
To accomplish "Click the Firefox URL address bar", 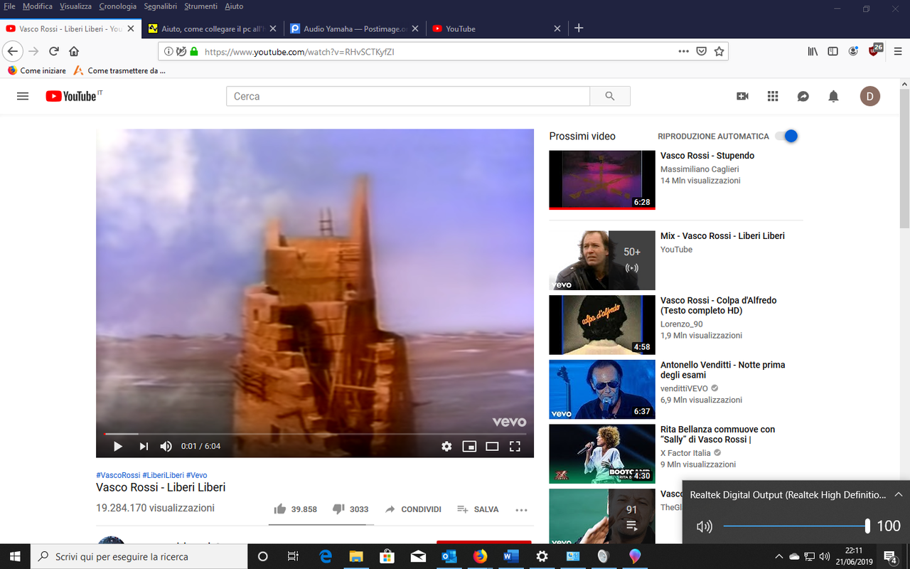I will (437, 51).
